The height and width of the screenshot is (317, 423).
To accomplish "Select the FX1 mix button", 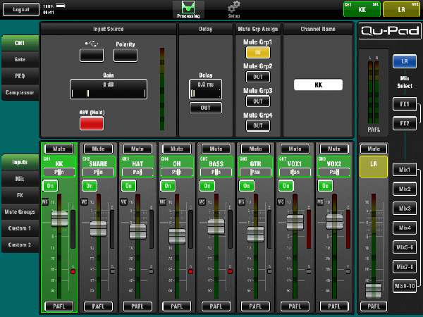I will [404, 104].
